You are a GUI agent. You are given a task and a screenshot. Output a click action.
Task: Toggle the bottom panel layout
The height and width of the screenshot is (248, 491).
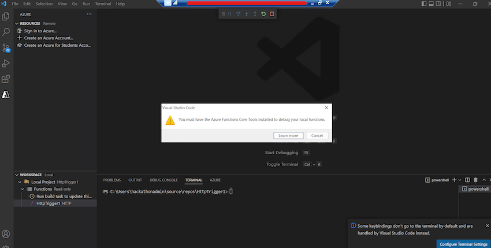click(x=431, y=3)
